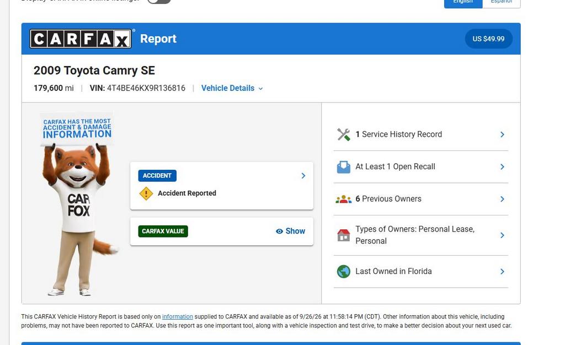Switch to the Español language tab
The height and width of the screenshot is (345, 565).
pyautogui.click(x=501, y=2)
